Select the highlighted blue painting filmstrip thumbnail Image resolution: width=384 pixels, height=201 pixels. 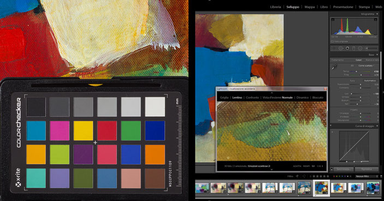[321, 188]
